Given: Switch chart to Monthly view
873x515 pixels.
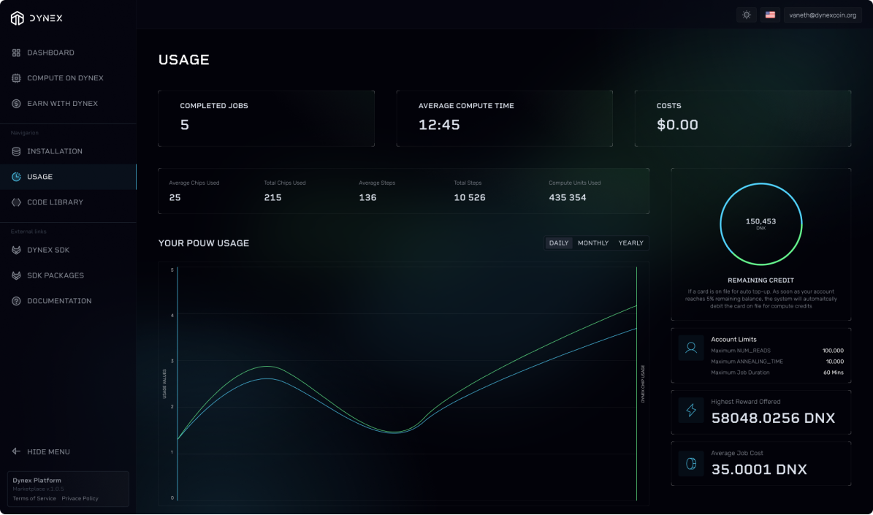Looking at the screenshot, I should pos(593,243).
